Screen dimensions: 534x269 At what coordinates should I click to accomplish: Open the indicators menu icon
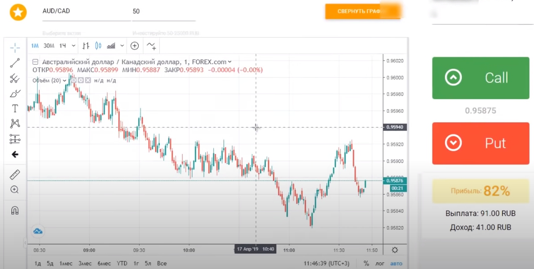pyautogui.click(x=151, y=45)
